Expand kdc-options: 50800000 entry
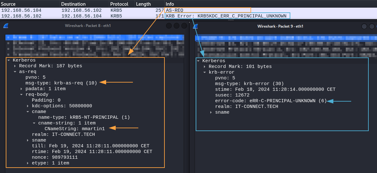The height and width of the screenshot is (173, 377). 28,106
